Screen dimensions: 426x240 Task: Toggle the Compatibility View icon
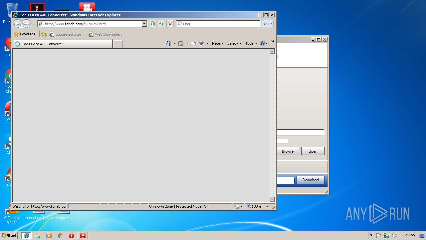pyautogui.click(x=153, y=24)
